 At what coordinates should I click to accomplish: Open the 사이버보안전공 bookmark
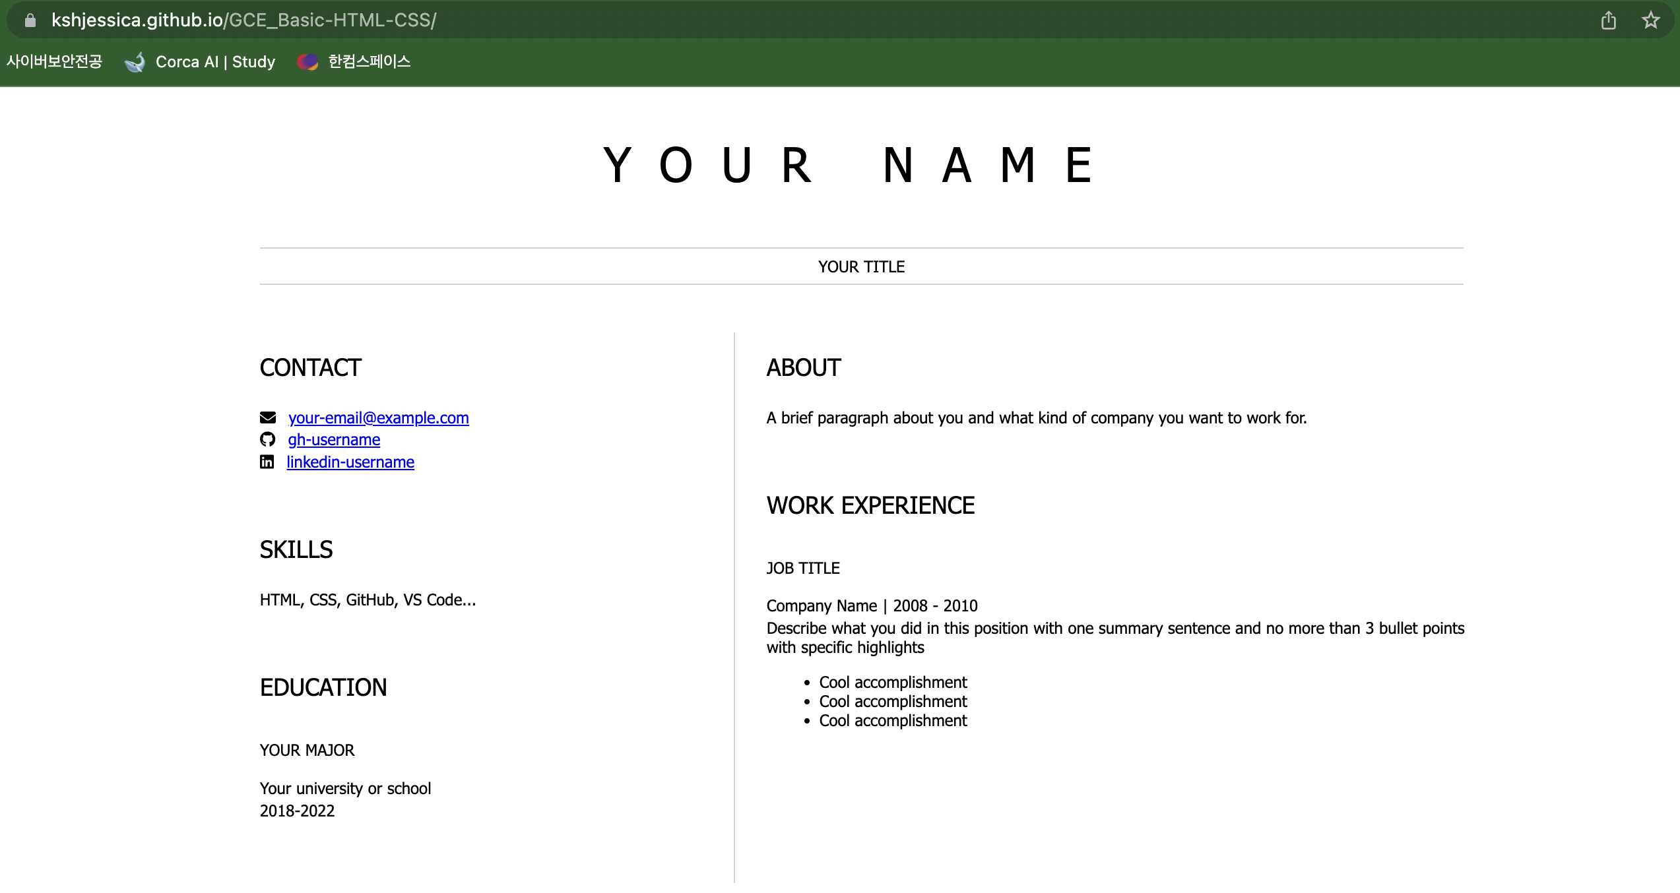(54, 62)
